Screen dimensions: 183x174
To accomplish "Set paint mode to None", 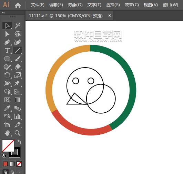I will coord(19,164).
